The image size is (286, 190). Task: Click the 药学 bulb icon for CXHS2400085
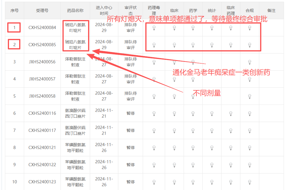[193, 45]
